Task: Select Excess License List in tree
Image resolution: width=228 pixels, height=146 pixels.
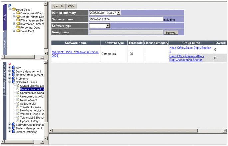Action: [32, 89]
